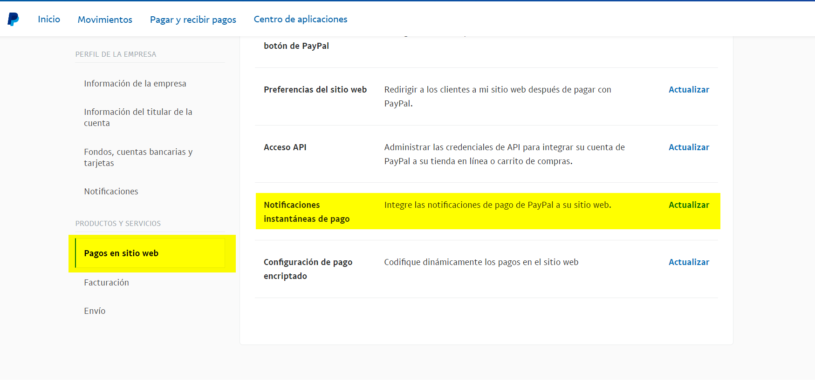Click the Acceso API heading
This screenshot has width=815, height=385.
(x=285, y=147)
